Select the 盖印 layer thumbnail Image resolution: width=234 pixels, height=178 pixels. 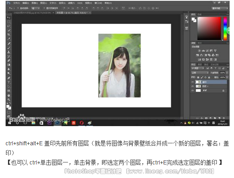pos(198,82)
